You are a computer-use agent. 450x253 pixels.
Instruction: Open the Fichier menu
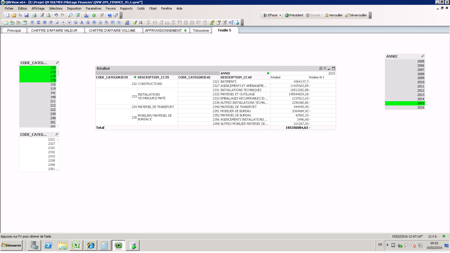coord(9,8)
